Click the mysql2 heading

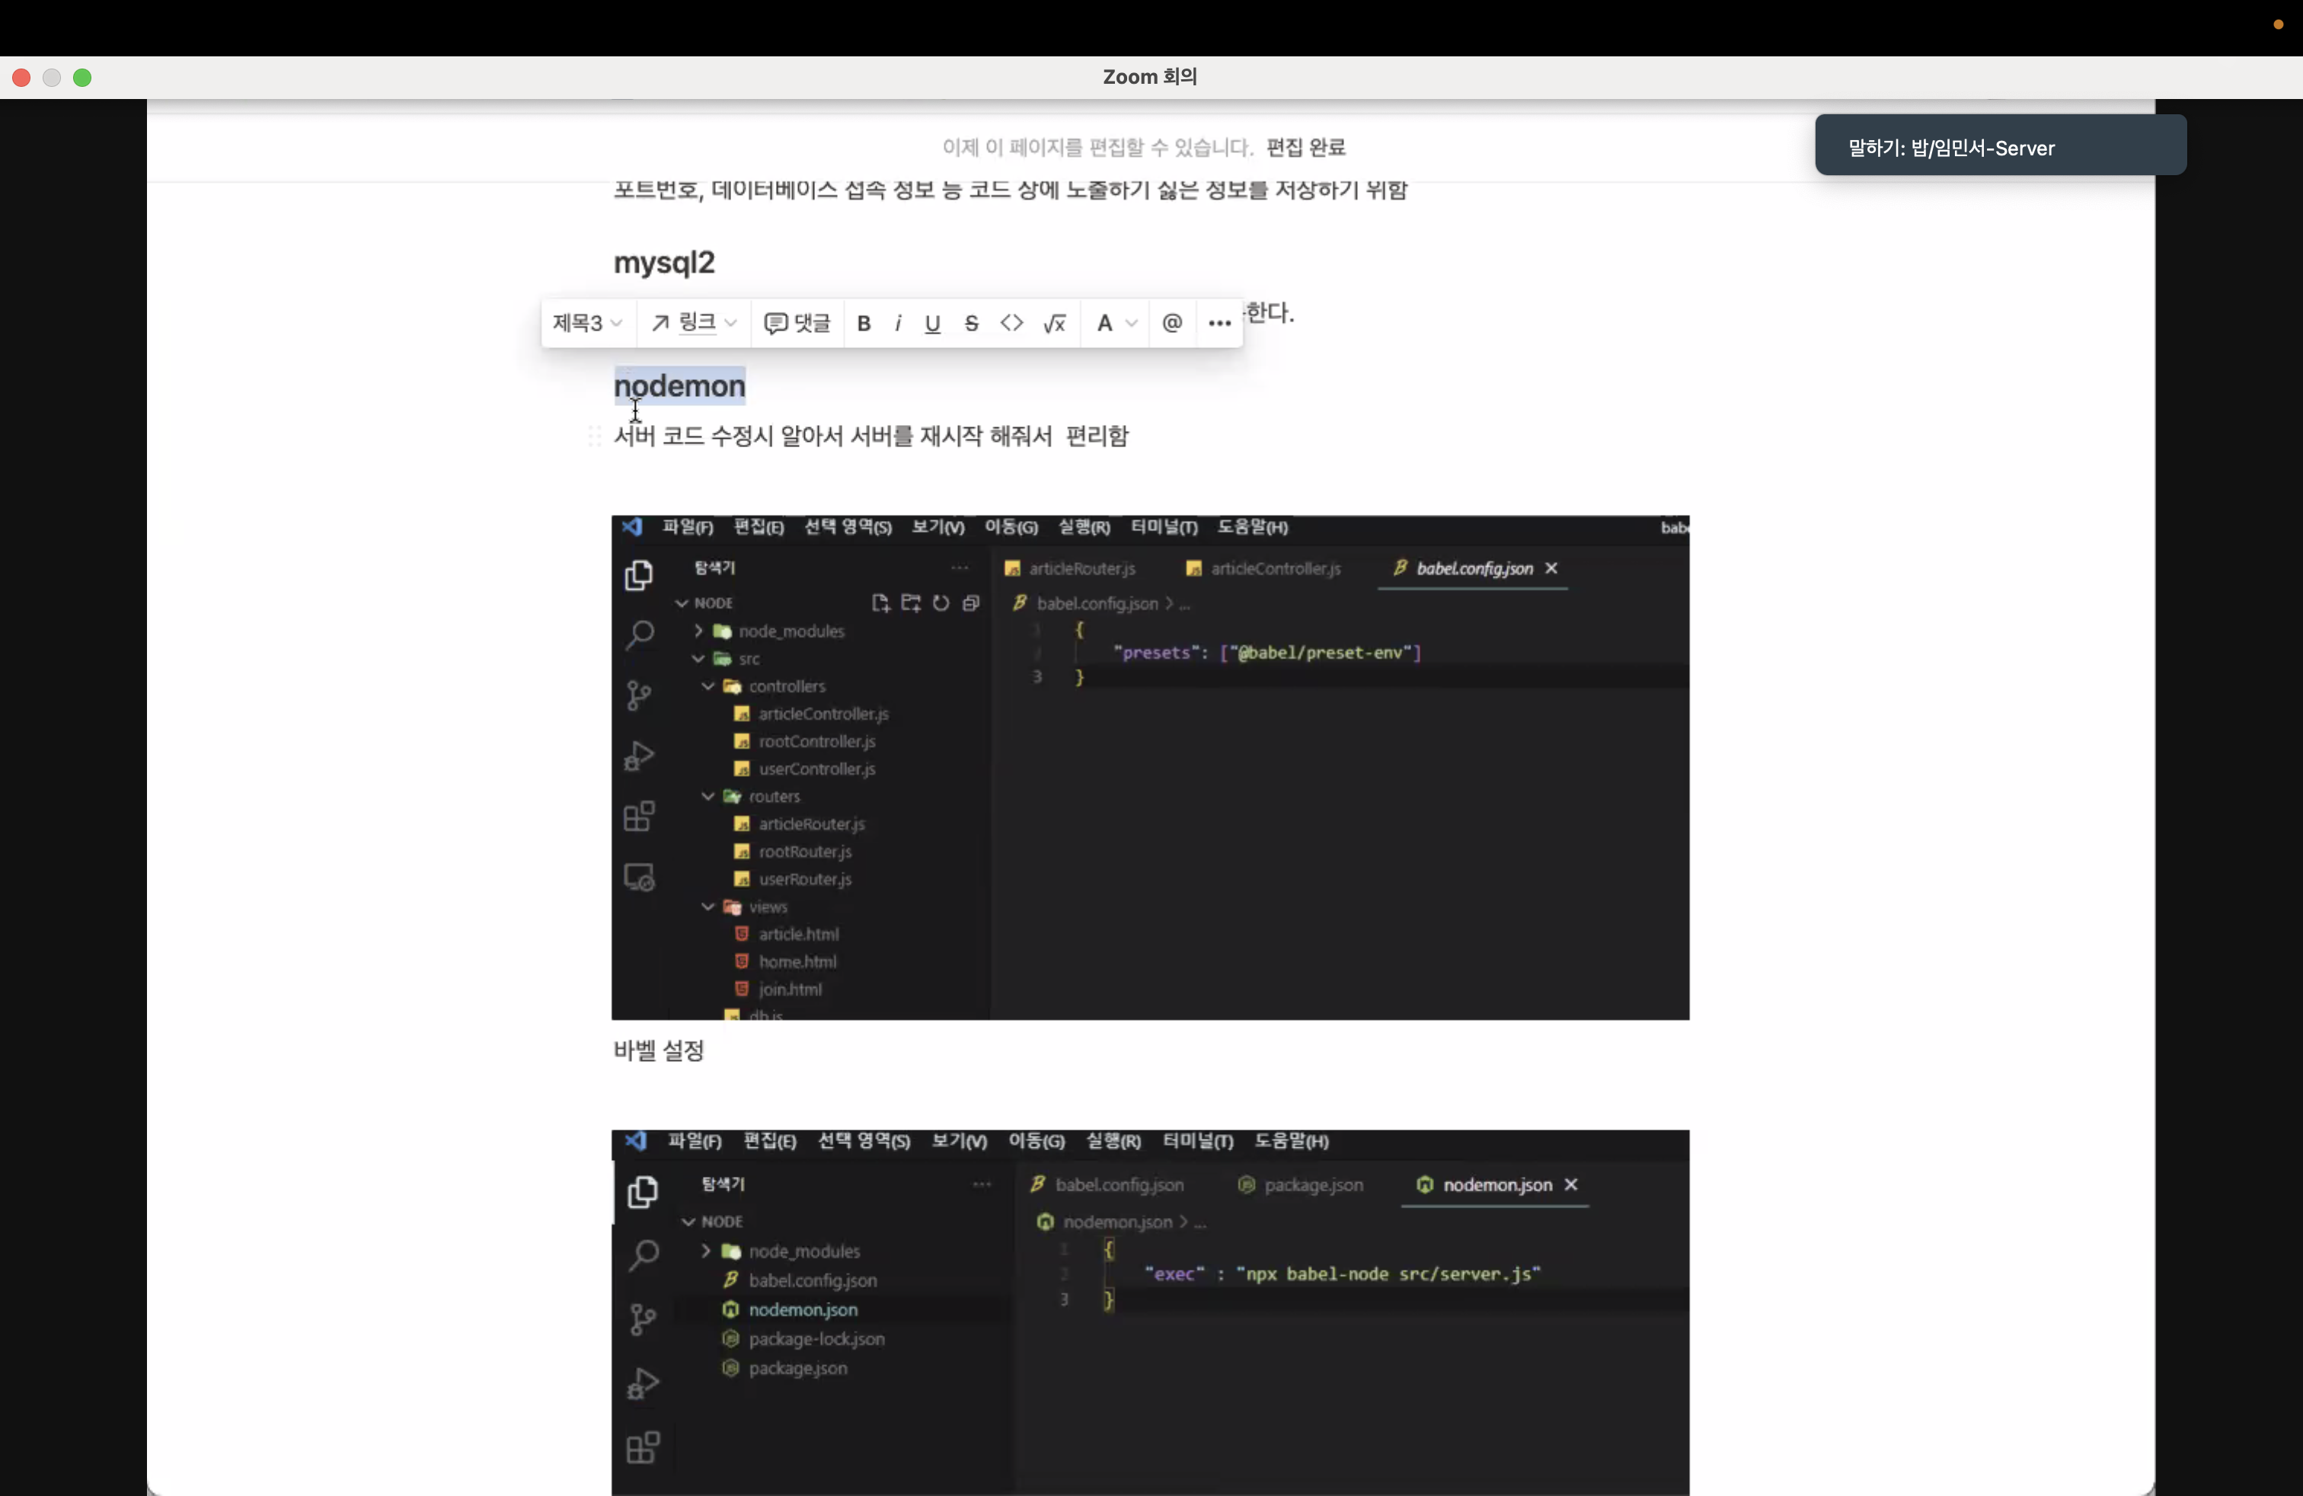(x=664, y=262)
